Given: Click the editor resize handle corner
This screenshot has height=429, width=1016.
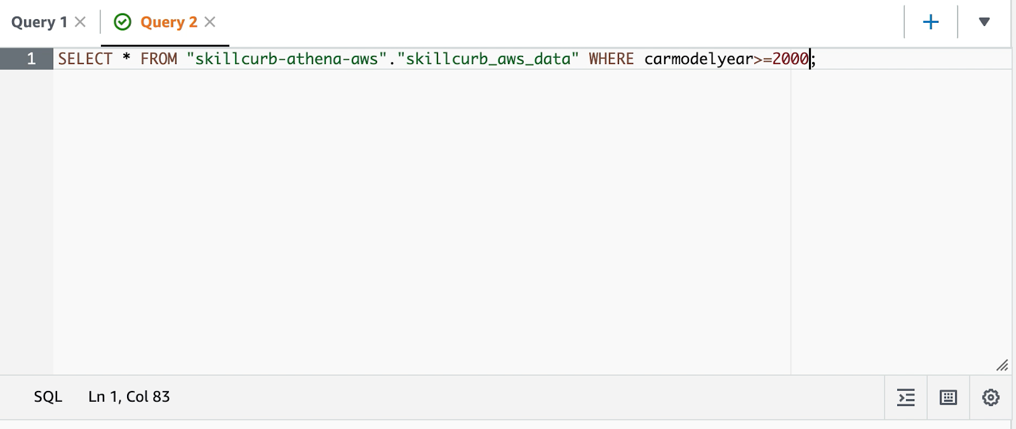Looking at the screenshot, I should point(1002,366).
